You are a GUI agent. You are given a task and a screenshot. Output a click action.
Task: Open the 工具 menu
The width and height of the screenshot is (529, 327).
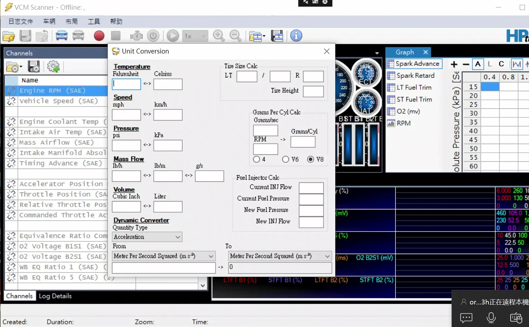tap(93, 21)
